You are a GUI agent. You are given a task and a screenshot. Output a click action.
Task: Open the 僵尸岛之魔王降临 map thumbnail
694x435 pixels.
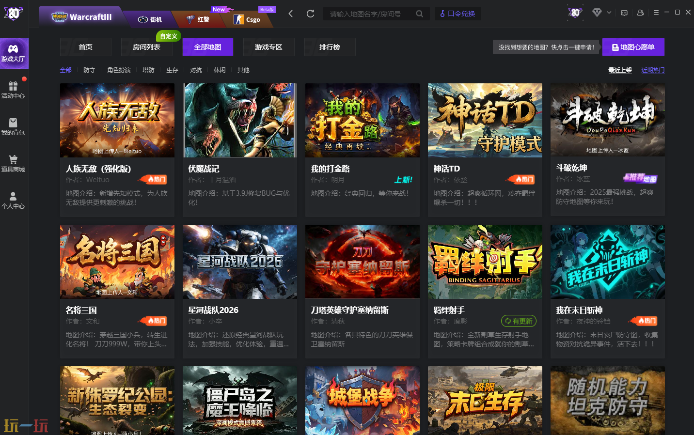pyautogui.click(x=240, y=401)
